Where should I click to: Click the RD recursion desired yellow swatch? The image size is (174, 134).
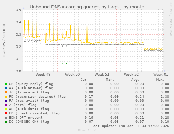coord(6,97)
